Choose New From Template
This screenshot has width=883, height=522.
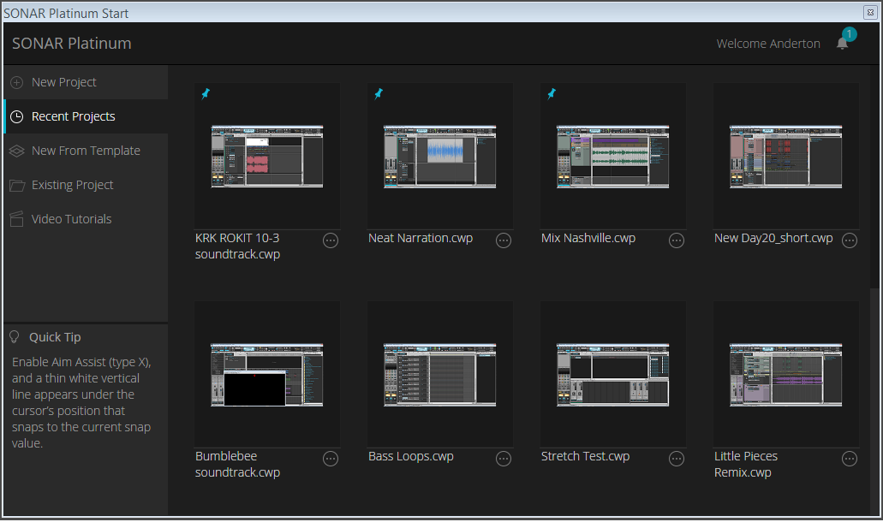coord(86,151)
